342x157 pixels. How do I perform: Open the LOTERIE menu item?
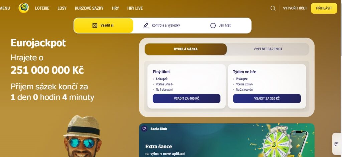coord(42,8)
